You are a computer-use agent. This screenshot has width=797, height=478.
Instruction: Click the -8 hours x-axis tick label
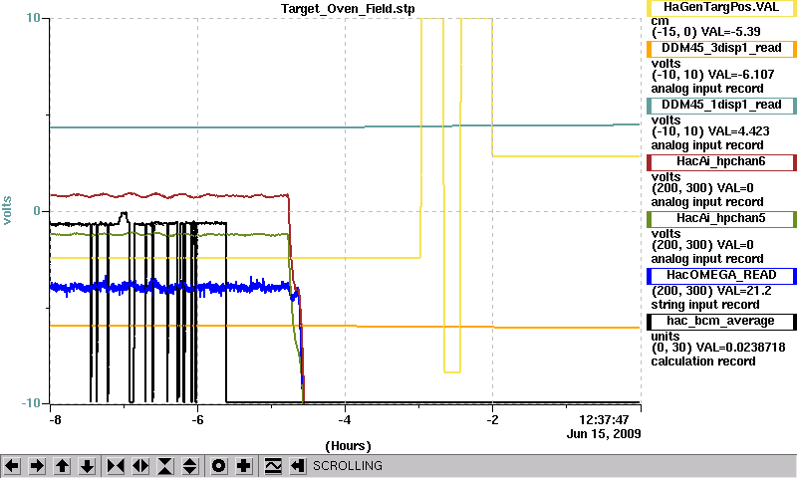pyautogui.click(x=55, y=420)
